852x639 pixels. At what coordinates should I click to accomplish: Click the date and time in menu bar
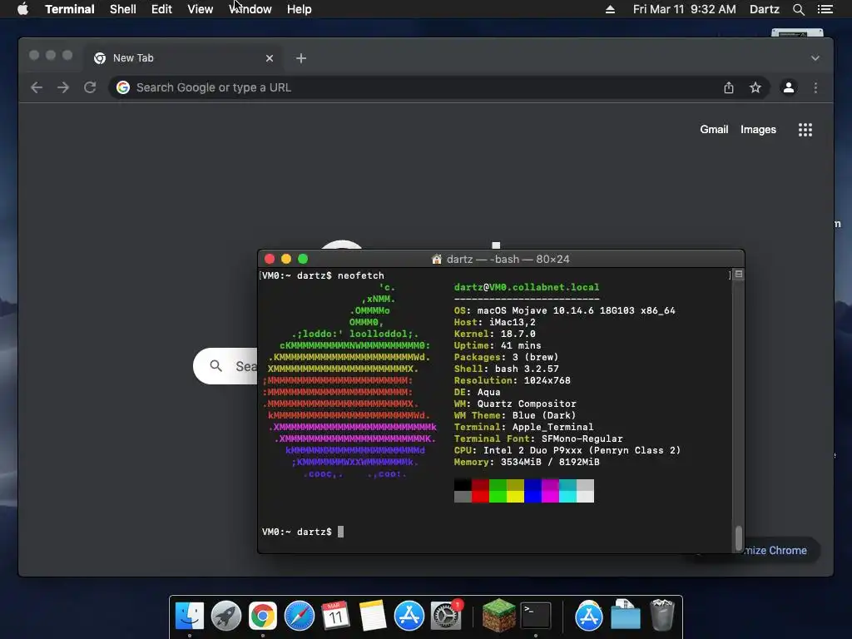(x=684, y=9)
